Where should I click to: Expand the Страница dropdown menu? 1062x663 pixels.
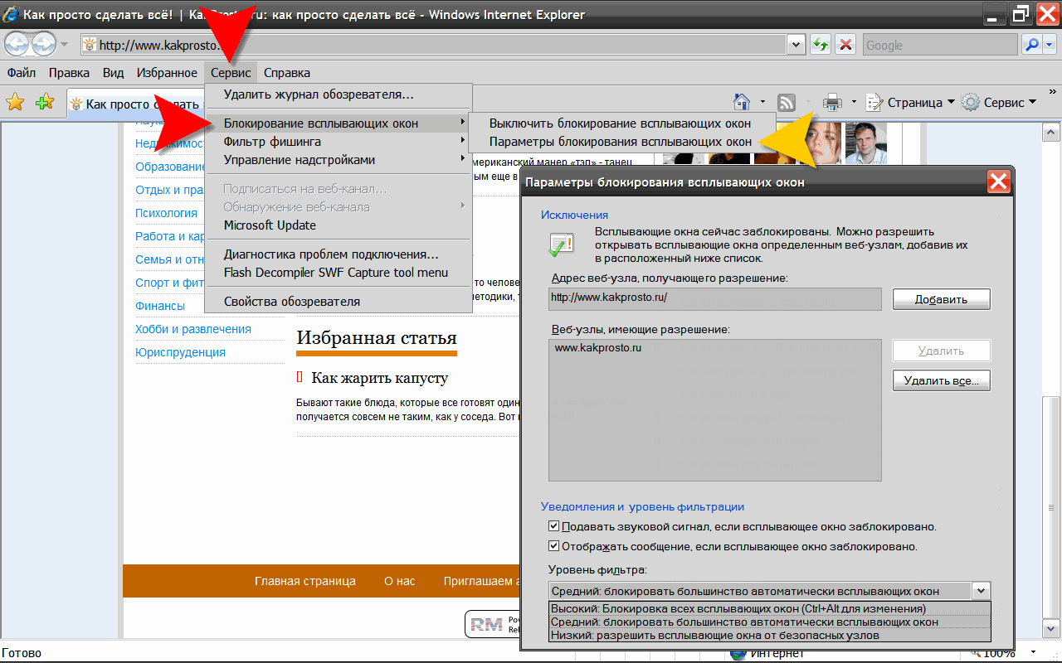point(950,102)
